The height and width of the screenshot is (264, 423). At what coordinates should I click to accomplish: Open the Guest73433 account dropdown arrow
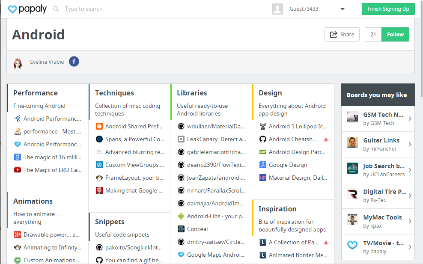coord(342,9)
